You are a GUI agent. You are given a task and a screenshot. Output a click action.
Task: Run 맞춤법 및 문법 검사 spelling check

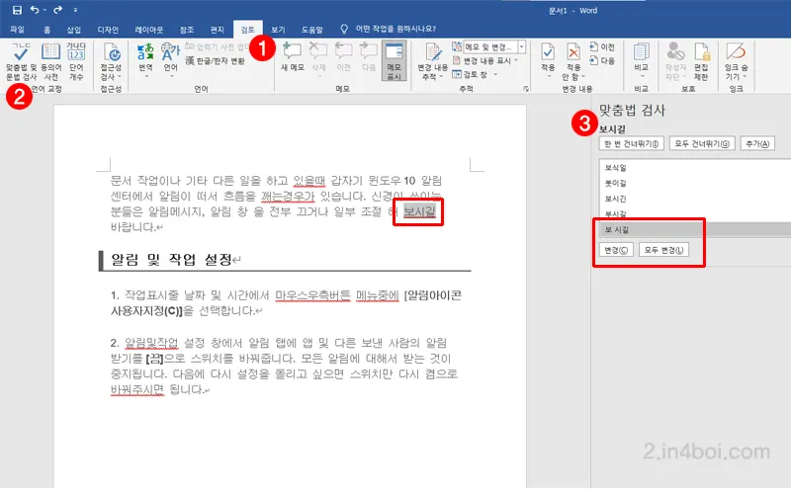21,61
